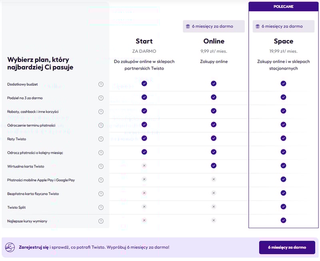This screenshot has width=320, height=261.
Task: Click the card icon in the bottom registration banner
Action: [x=10, y=247]
